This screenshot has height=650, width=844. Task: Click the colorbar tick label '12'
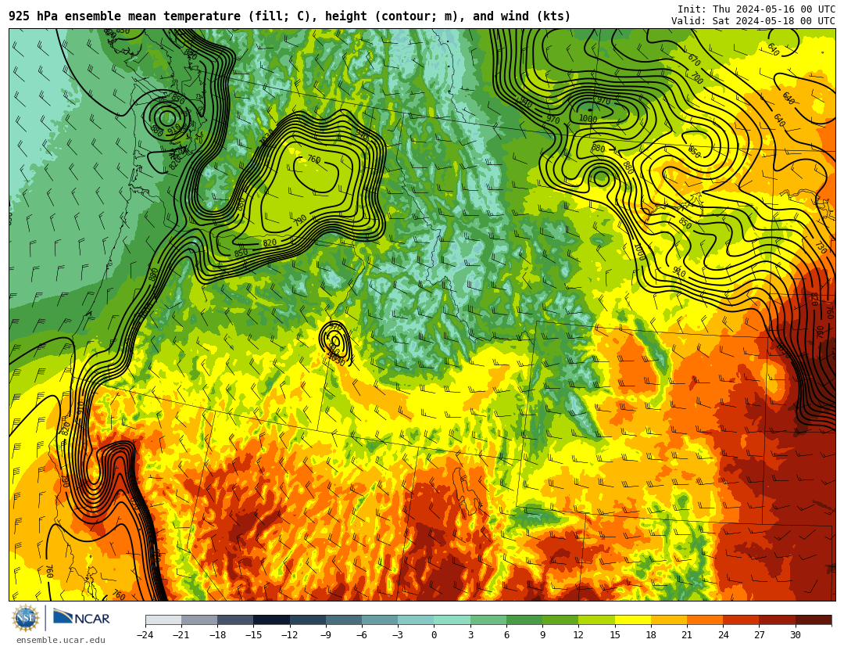[578, 635]
